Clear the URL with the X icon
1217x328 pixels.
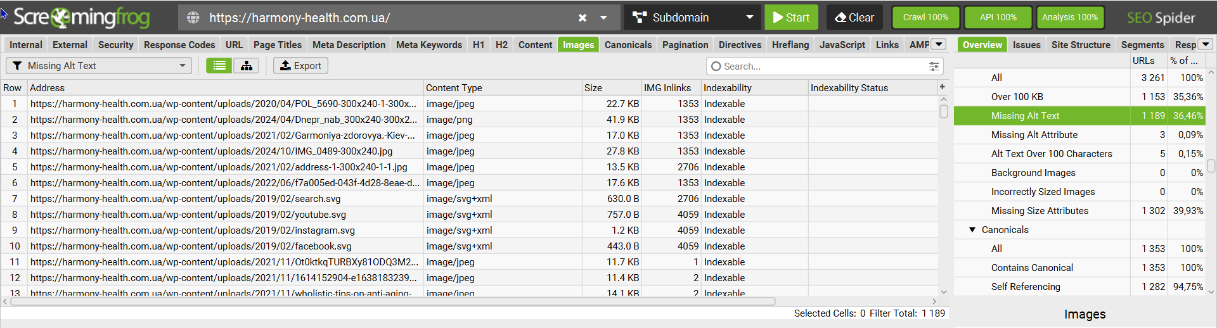point(583,18)
